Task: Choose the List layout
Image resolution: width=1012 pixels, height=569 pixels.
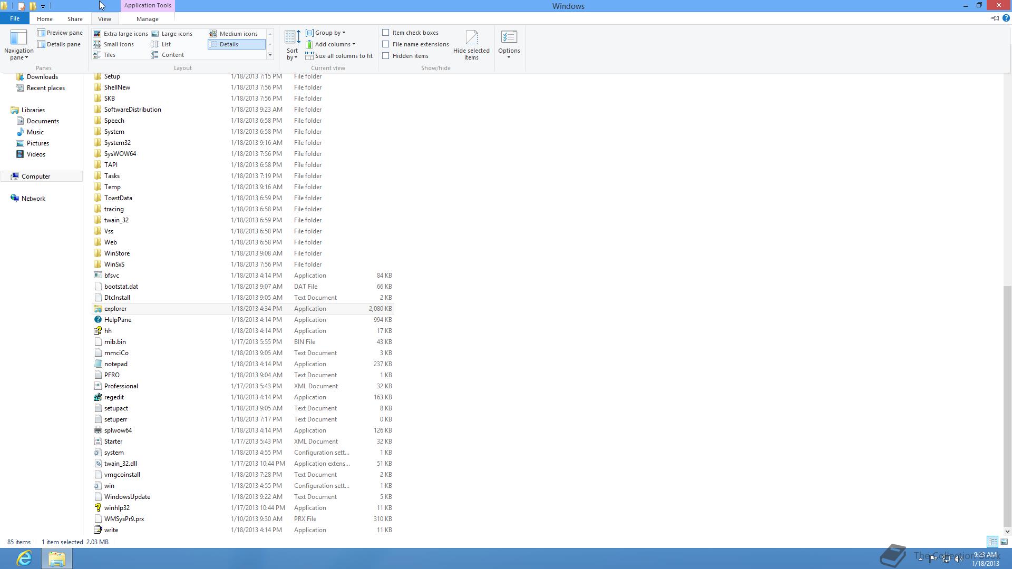Action: [x=161, y=44]
